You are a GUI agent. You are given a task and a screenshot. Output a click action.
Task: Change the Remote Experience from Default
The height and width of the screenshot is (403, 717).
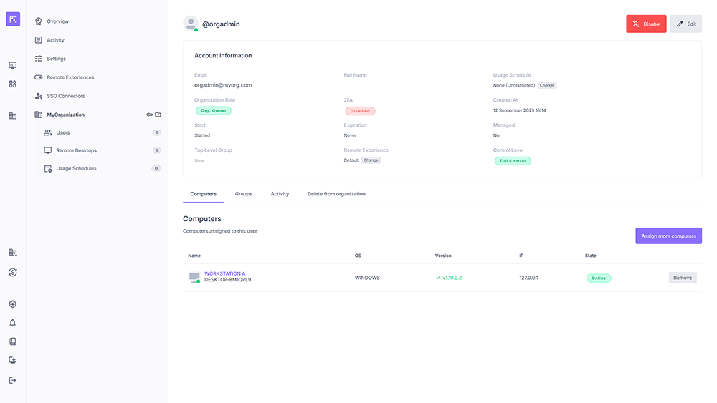click(x=371, y=160)
